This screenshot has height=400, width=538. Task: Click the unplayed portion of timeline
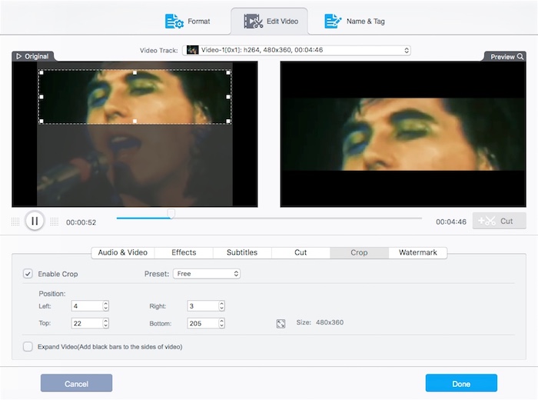pyautogui.click(x=298, y=218)
